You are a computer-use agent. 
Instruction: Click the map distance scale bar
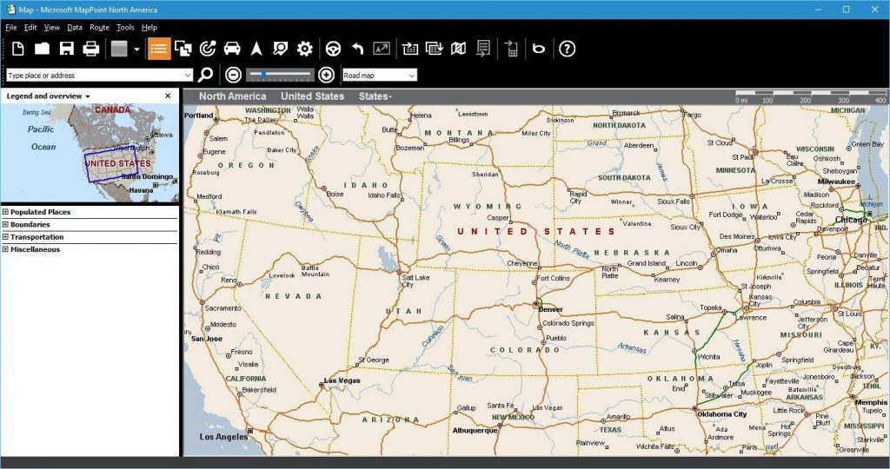coord(811,96)
